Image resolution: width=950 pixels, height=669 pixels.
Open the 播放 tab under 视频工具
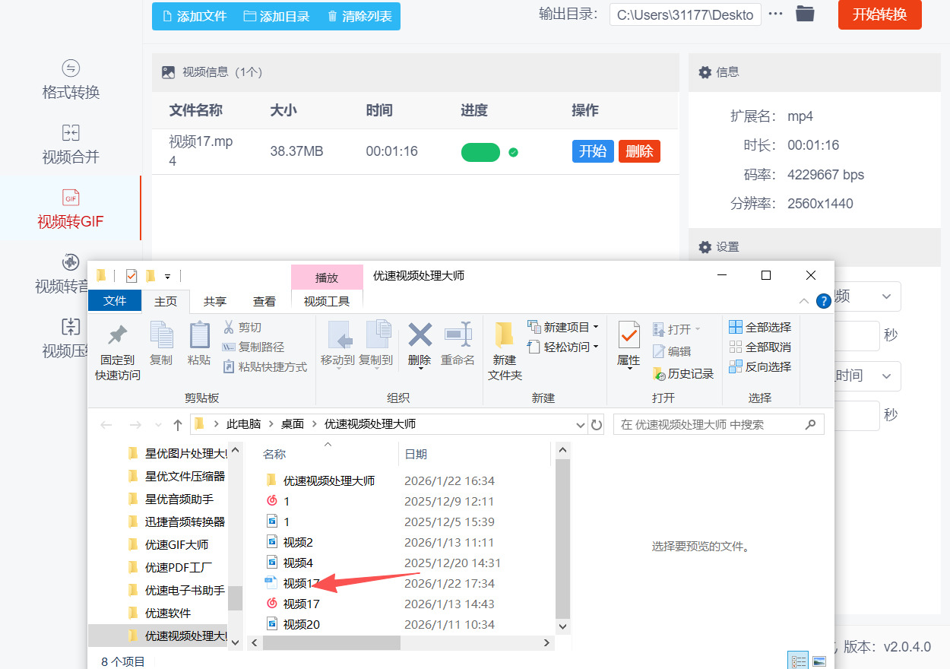(327, 277)
